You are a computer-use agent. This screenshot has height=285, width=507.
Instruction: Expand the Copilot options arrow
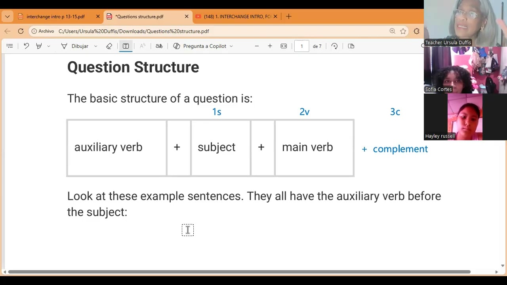(x=231, y=46)
